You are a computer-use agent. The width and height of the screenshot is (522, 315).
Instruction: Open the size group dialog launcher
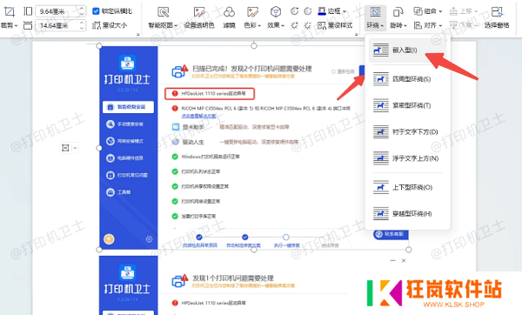[x=137, y=34]
